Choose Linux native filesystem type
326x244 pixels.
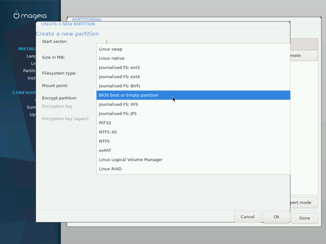112,59
